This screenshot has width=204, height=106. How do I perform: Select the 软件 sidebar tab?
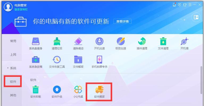point(13,82)
